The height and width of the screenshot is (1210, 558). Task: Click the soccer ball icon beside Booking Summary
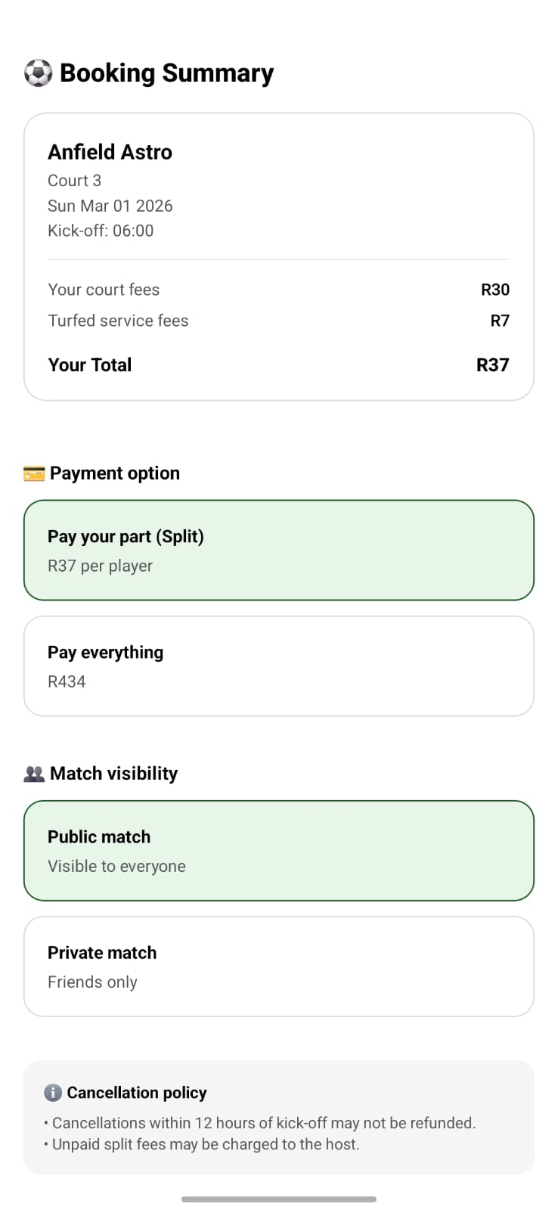click(38, 73)
